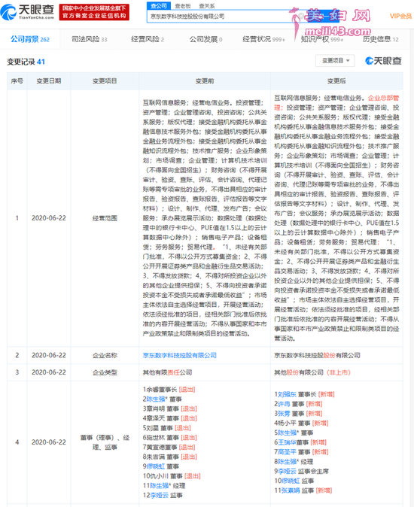Open the 许冉 董事 link

tap(284, 404)
